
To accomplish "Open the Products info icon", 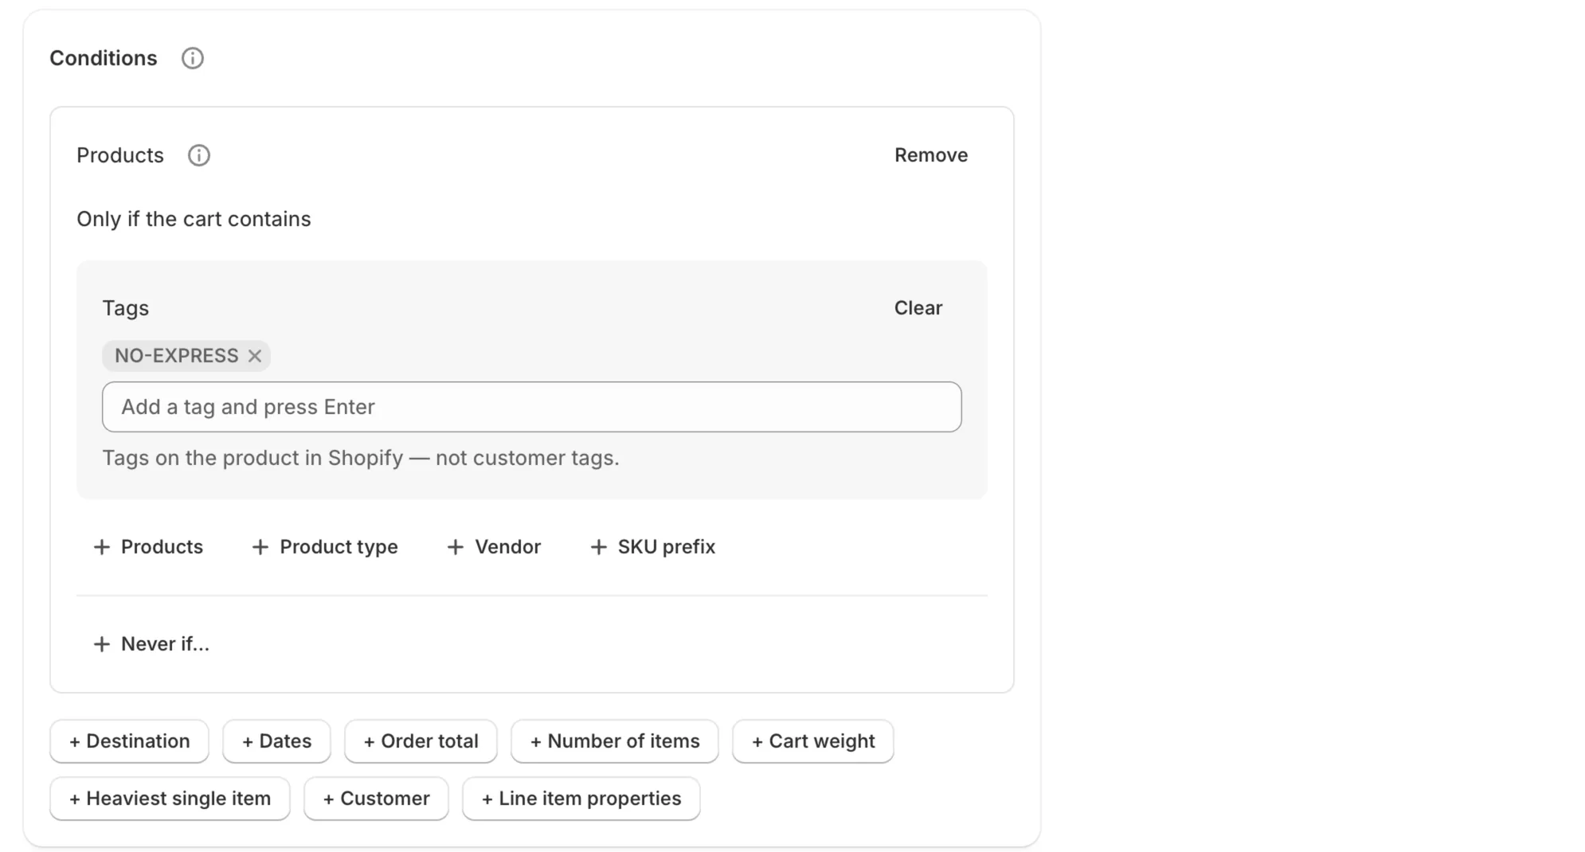I will (x=199, y=155).
